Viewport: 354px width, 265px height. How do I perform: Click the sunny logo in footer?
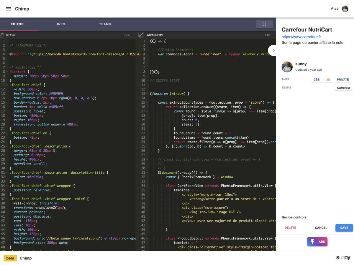[343, 258]
